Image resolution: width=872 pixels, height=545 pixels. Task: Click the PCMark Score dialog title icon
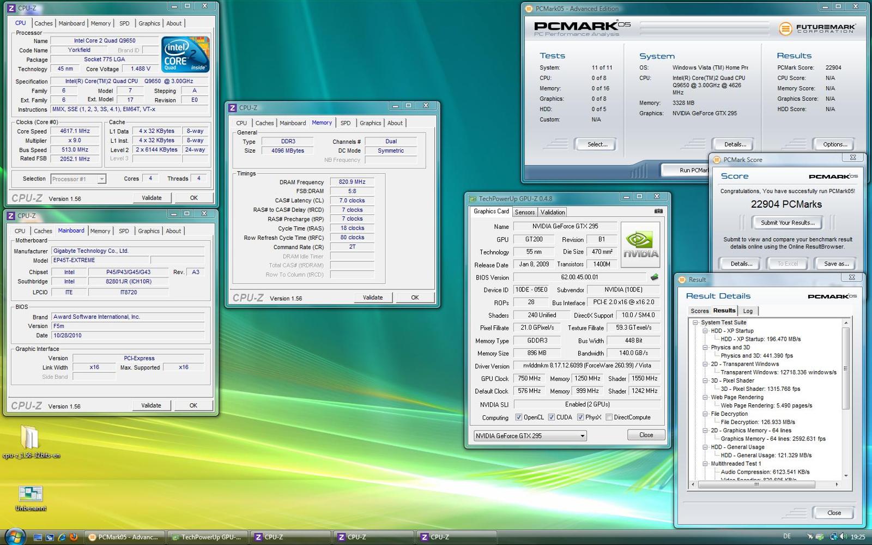click(x=717, y=160)
